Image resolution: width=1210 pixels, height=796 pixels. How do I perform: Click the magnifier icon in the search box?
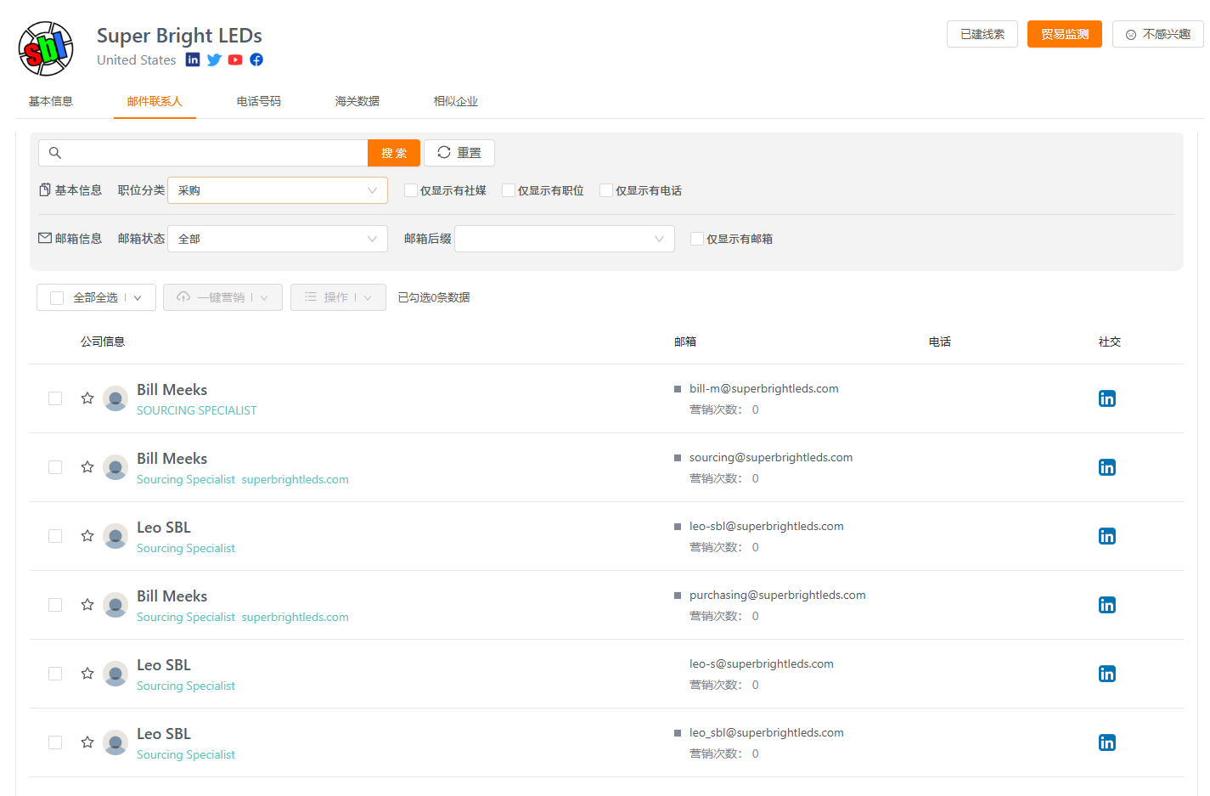click(x=55, y=153)
